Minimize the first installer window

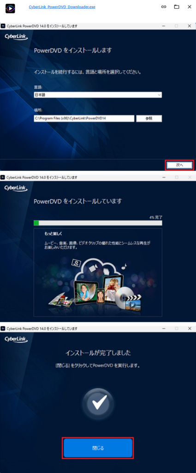click(x=163, y=26)
